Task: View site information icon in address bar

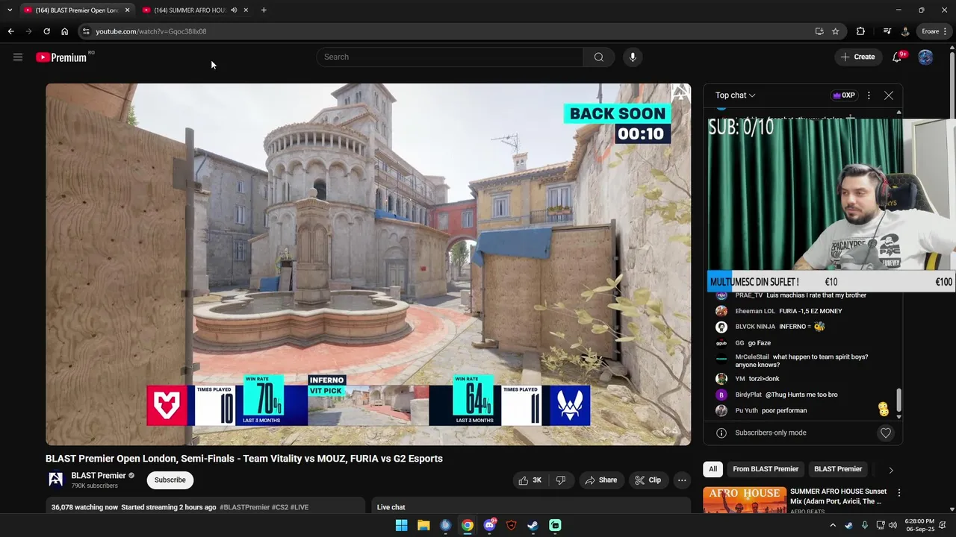Action: click(x=86, y=31)
